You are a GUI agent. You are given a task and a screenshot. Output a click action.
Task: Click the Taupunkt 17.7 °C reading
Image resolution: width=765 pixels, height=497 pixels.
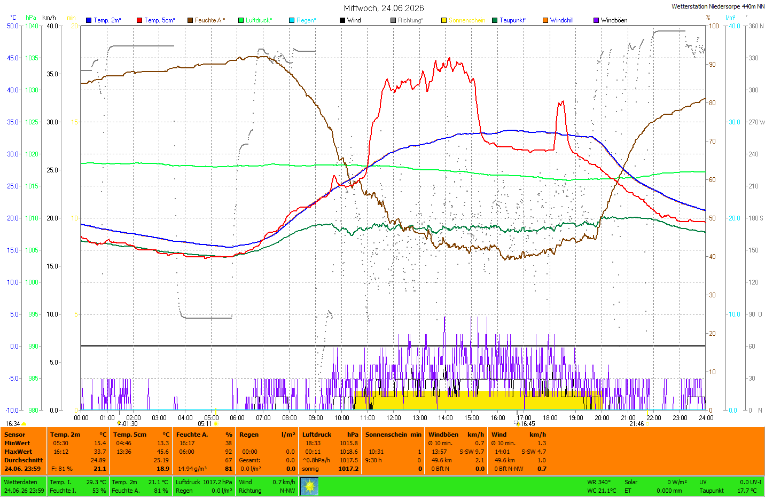tap(728, 491)
